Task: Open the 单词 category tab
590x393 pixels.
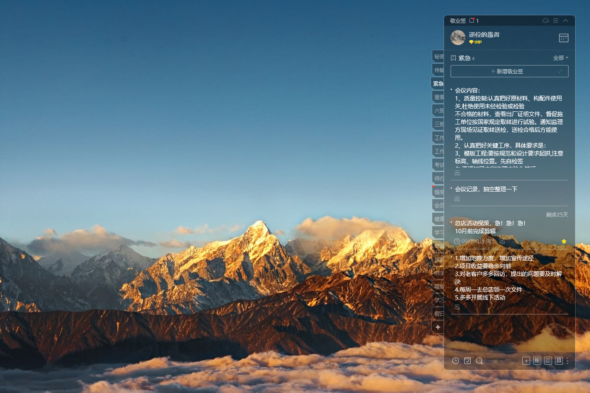Action: click(x=438, y=246)
